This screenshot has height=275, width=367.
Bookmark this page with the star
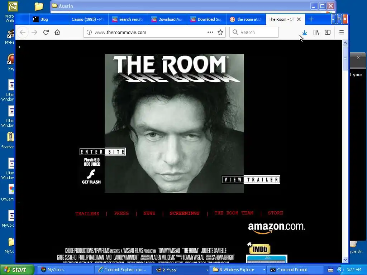click(x=220, y=32)
